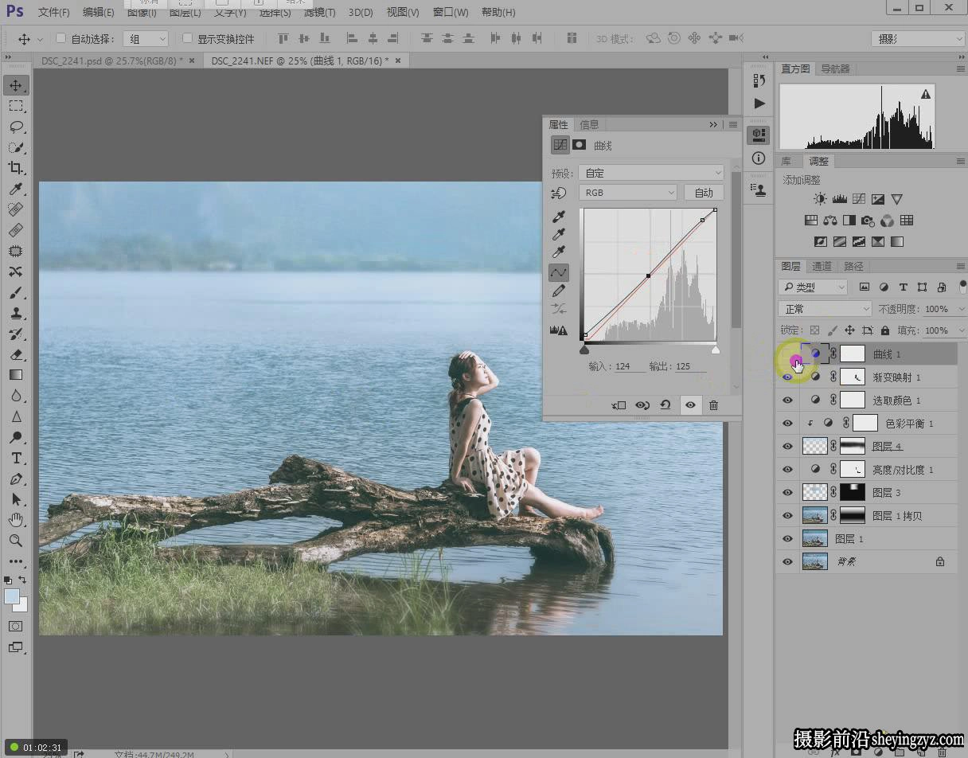Open the auto-select 组 dropdown
Screen dimensions: 968x758
(x=146, y=39)
